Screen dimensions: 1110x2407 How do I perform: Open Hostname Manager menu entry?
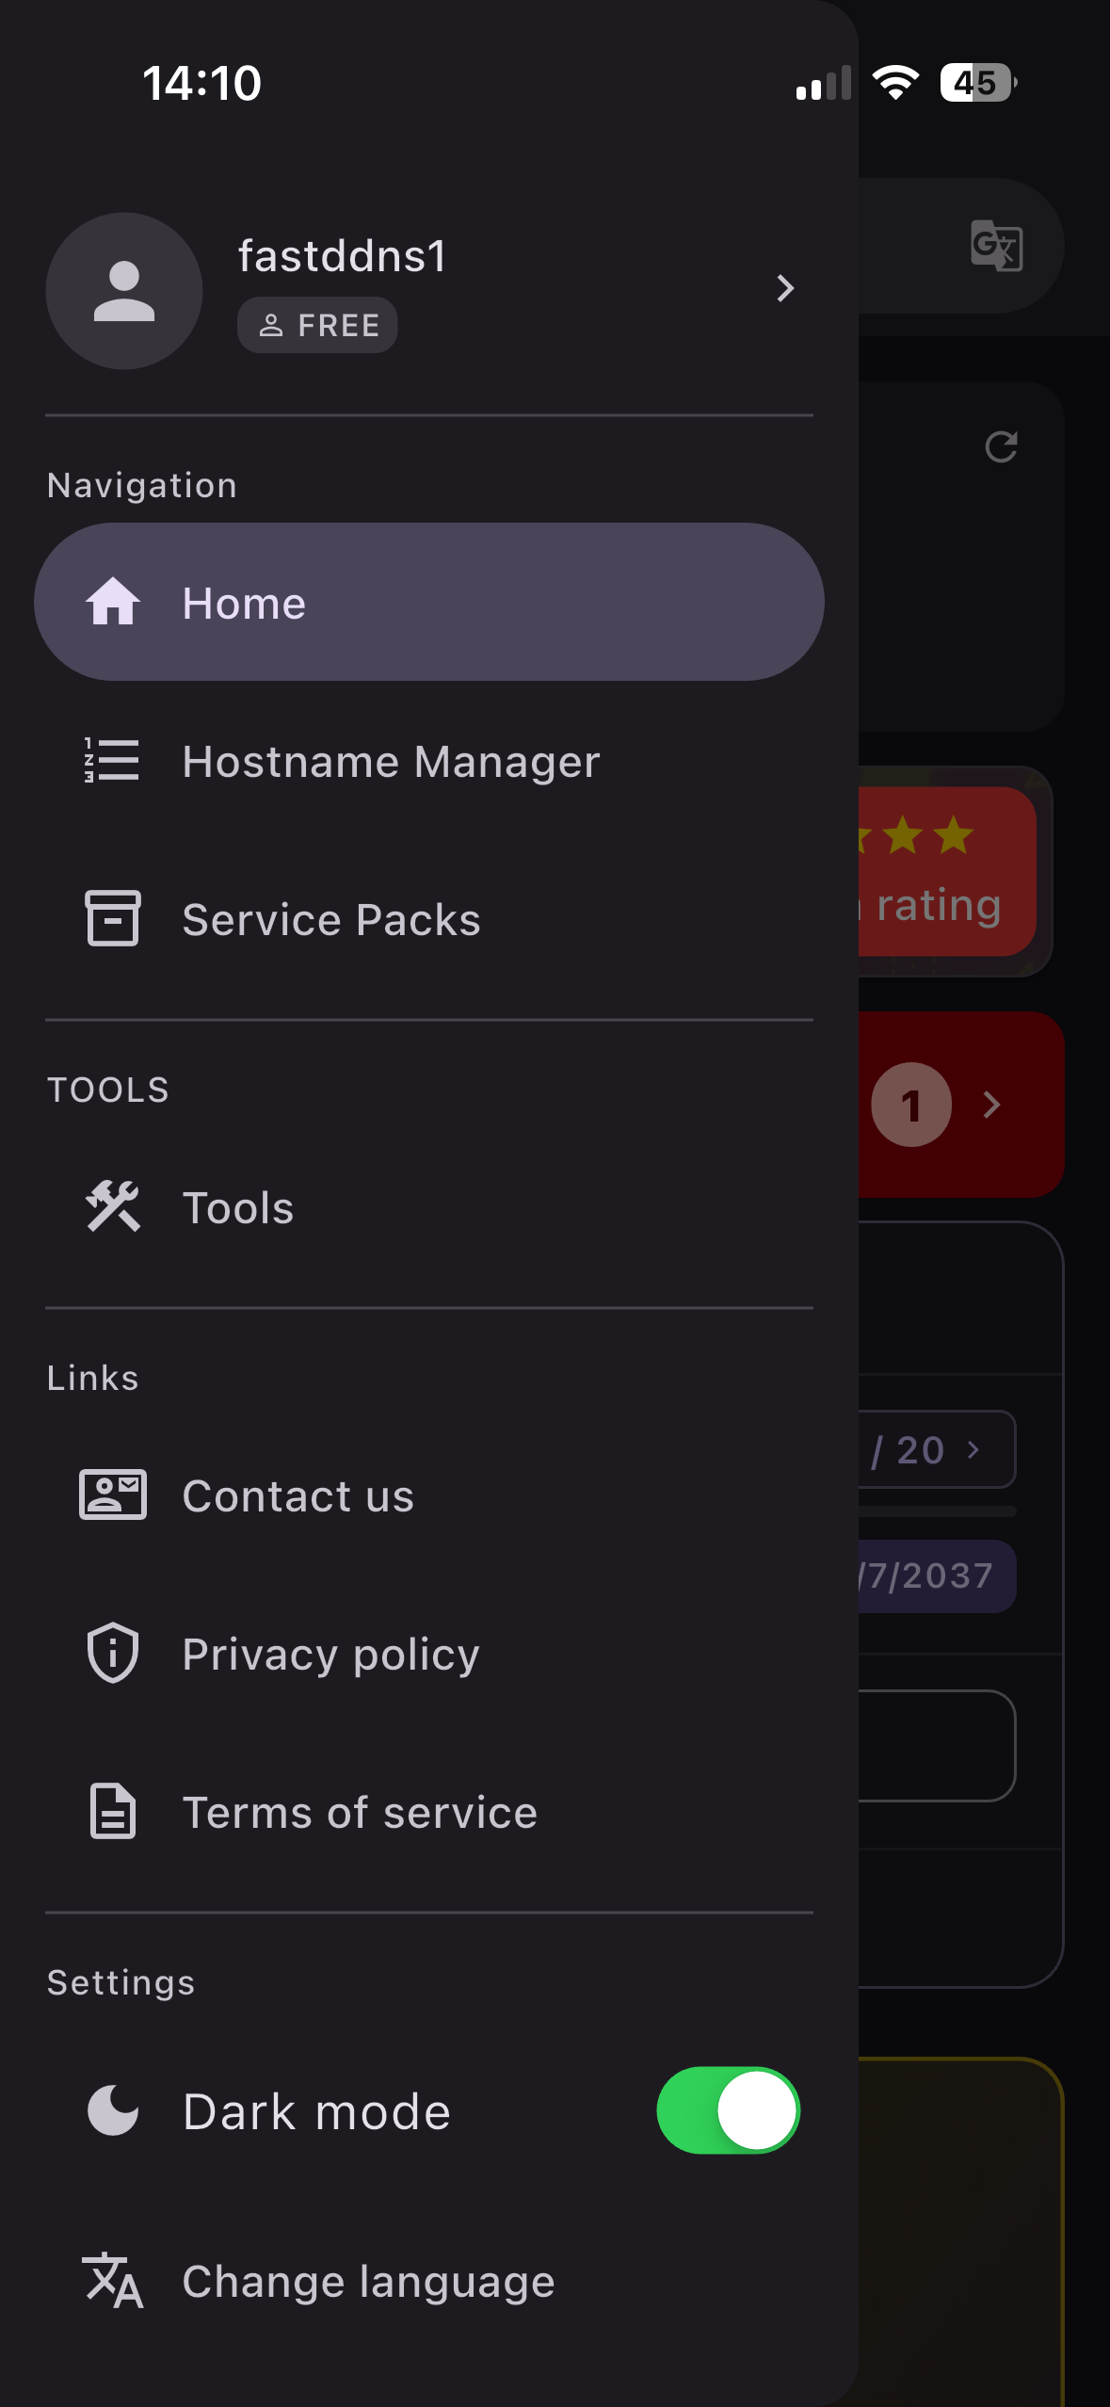tap(390, 759)
